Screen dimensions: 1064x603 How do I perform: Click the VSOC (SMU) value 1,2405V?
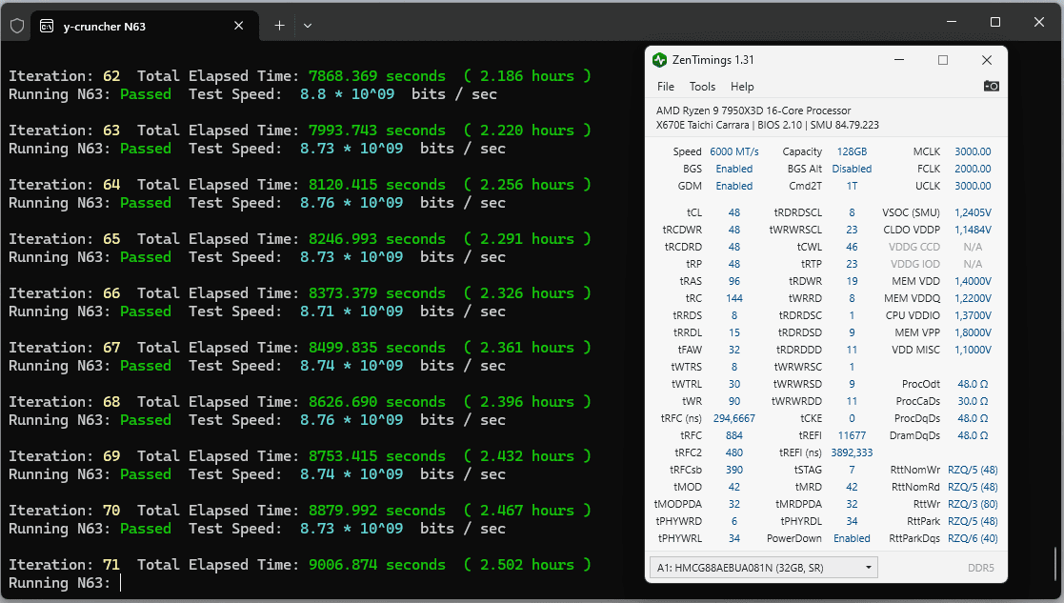[x=973, y=212]
